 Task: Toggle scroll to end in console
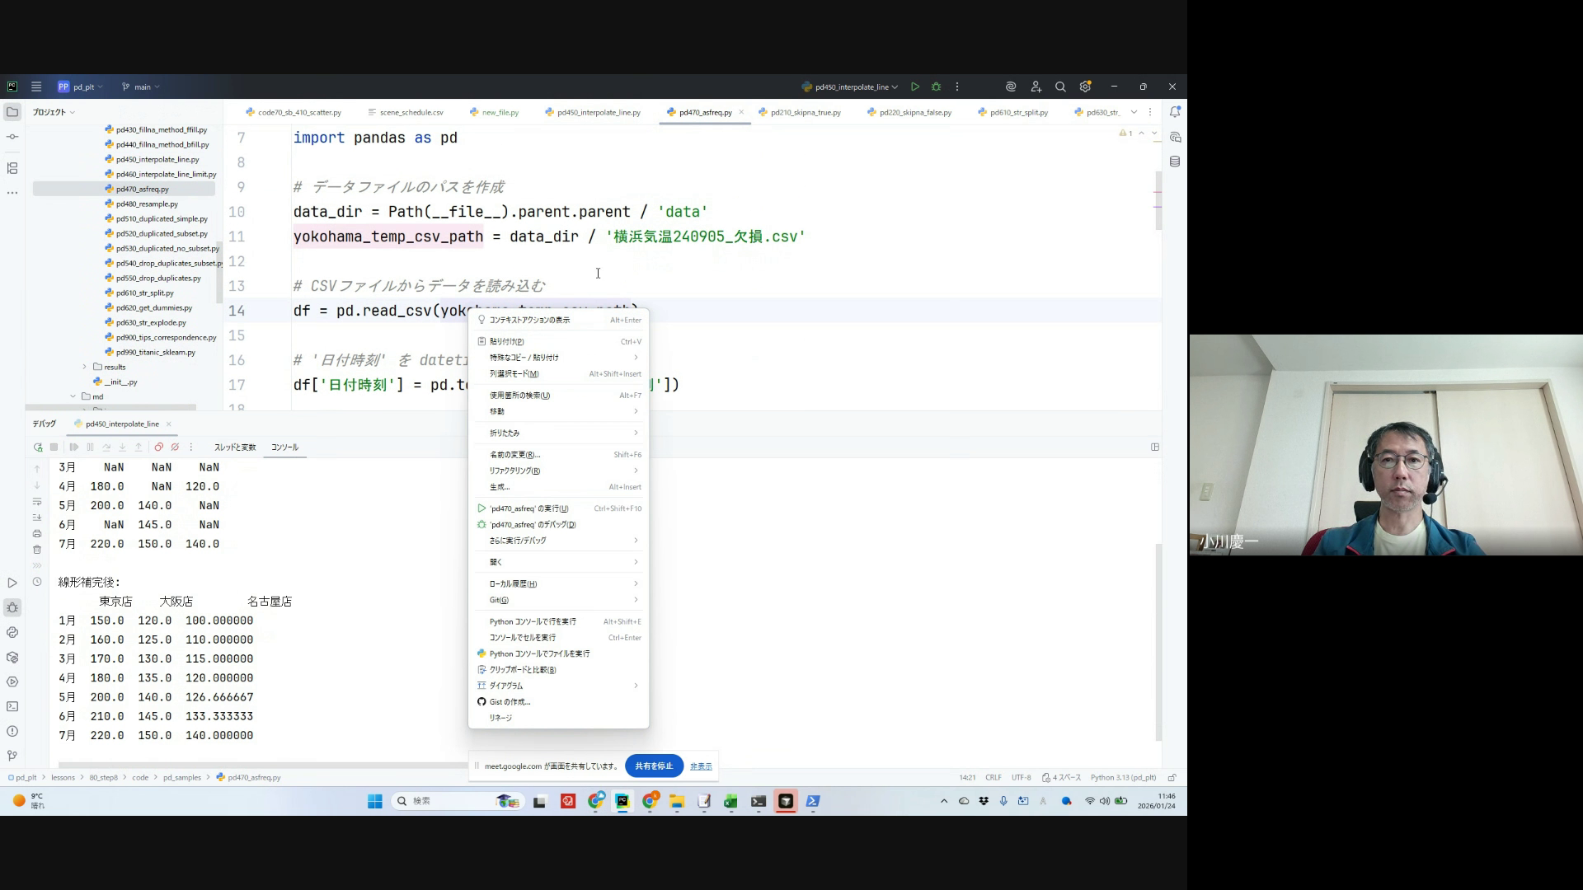click(x=37, y=518)
